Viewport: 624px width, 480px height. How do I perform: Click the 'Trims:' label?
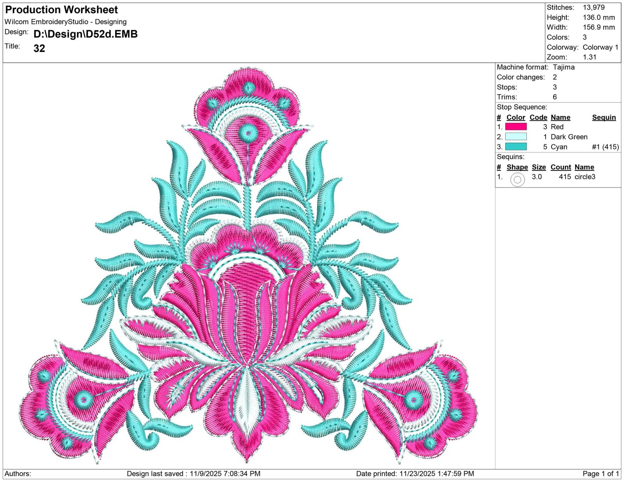[x=507, y=97]
